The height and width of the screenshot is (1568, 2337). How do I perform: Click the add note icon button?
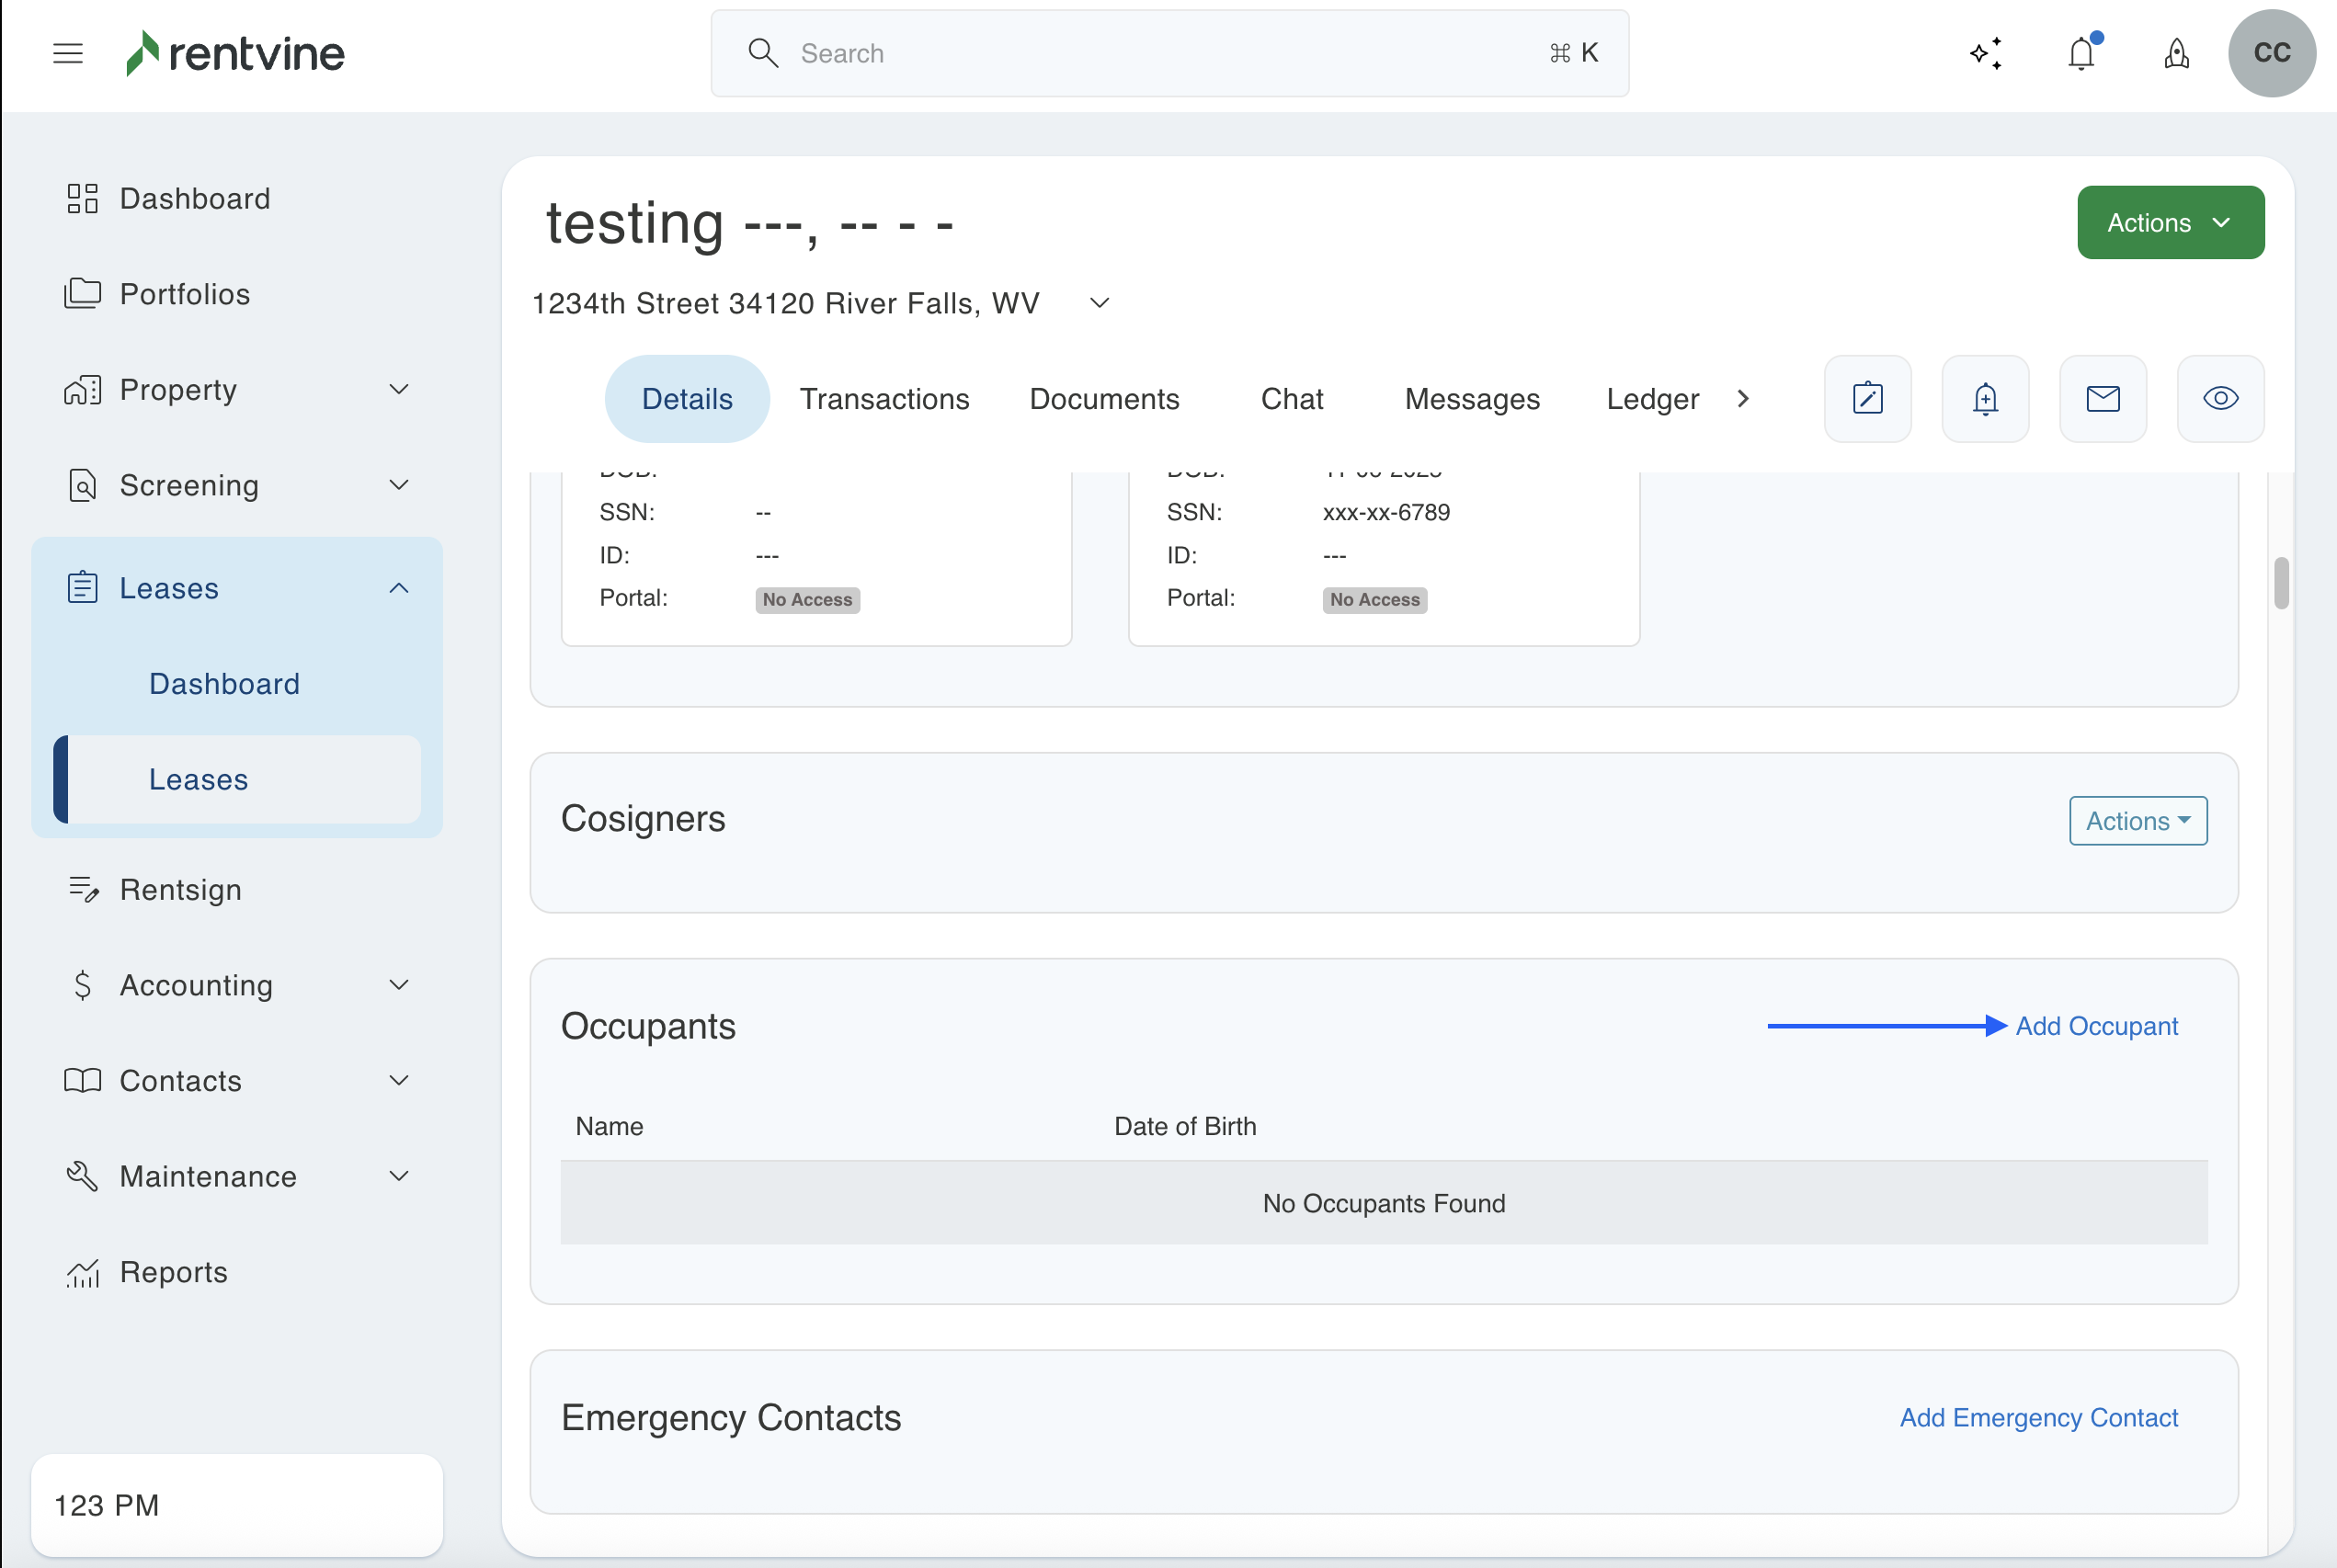pyautogui.click(x=1867, y=399)
